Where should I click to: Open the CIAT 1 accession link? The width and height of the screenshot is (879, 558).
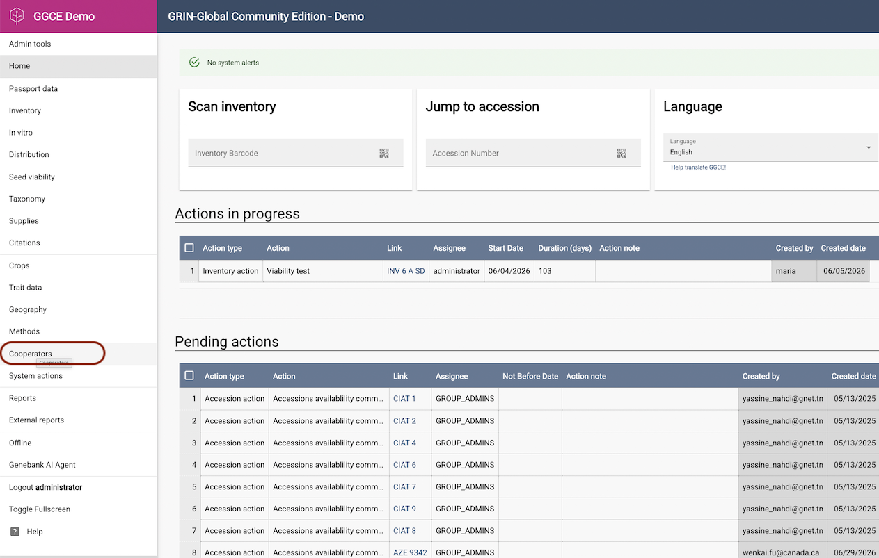coord(404,399)
